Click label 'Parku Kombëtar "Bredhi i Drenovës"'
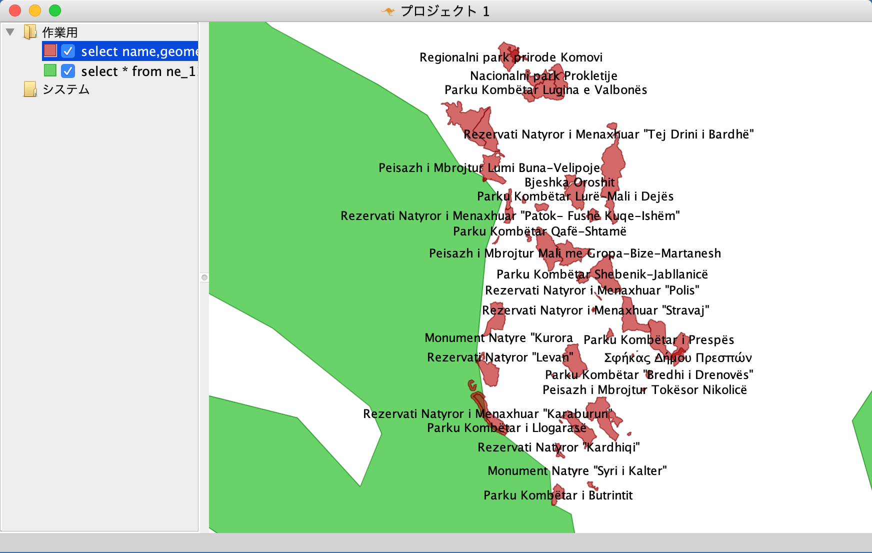The height and width of the screenshot is (553, 872). 649,375
